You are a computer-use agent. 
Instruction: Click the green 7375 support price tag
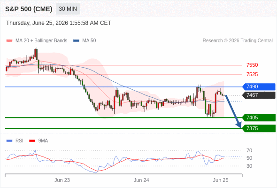(259, 128)
